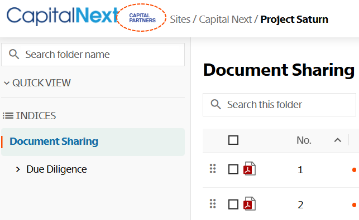Screen dimensions: 359x220
Task: Check the box for document number 1
Action: tap(233, 169)
